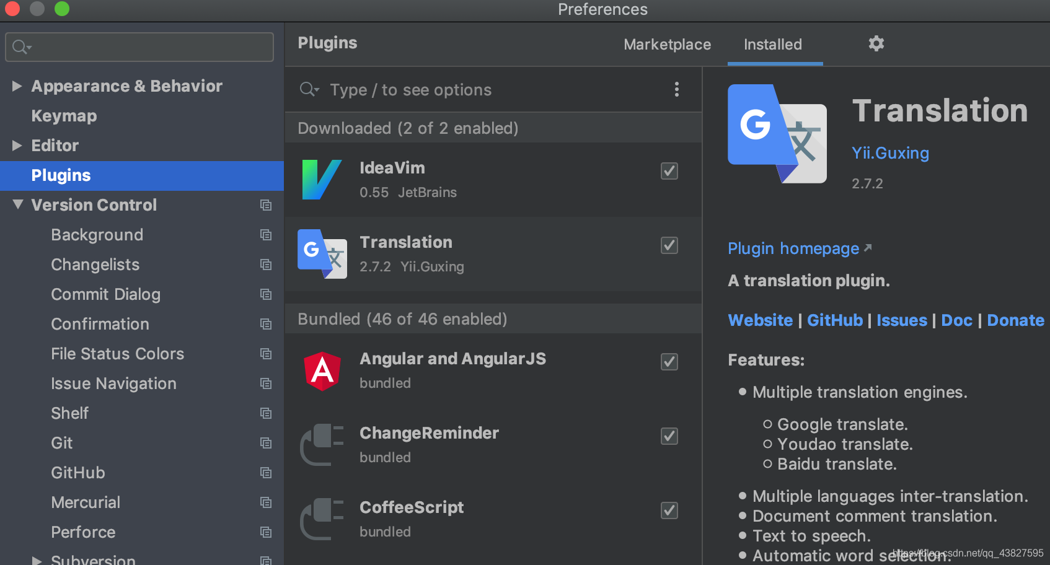Click the Downloaded section header

click(493, 128)
